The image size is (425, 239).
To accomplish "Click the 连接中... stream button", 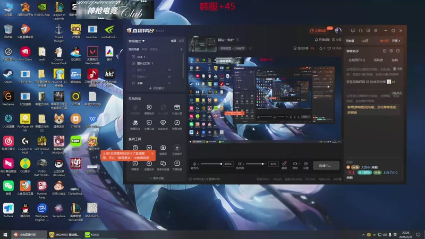I will tap(326, 165).
